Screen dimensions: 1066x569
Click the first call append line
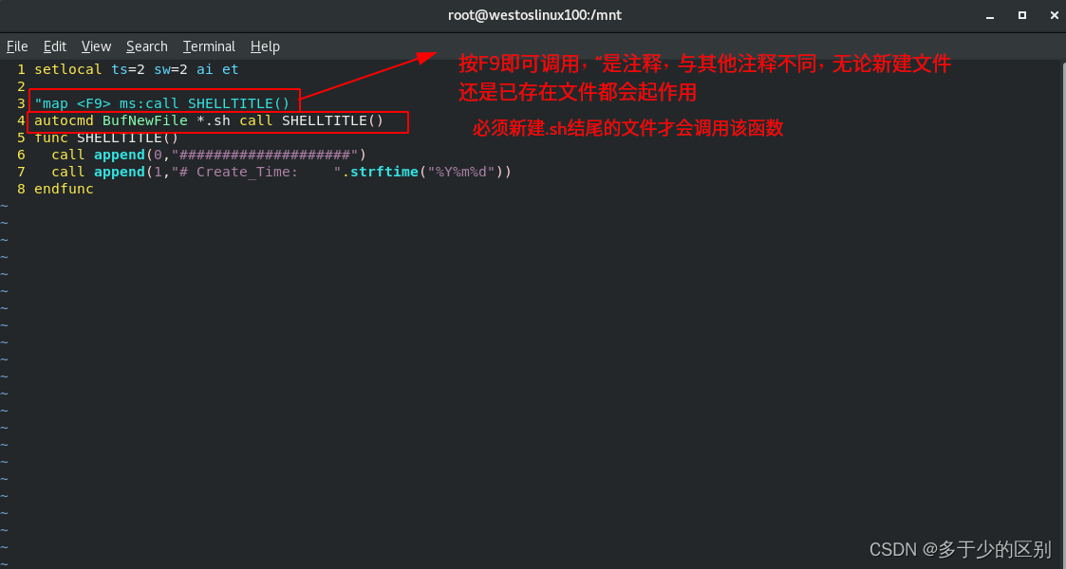(209, 155)
